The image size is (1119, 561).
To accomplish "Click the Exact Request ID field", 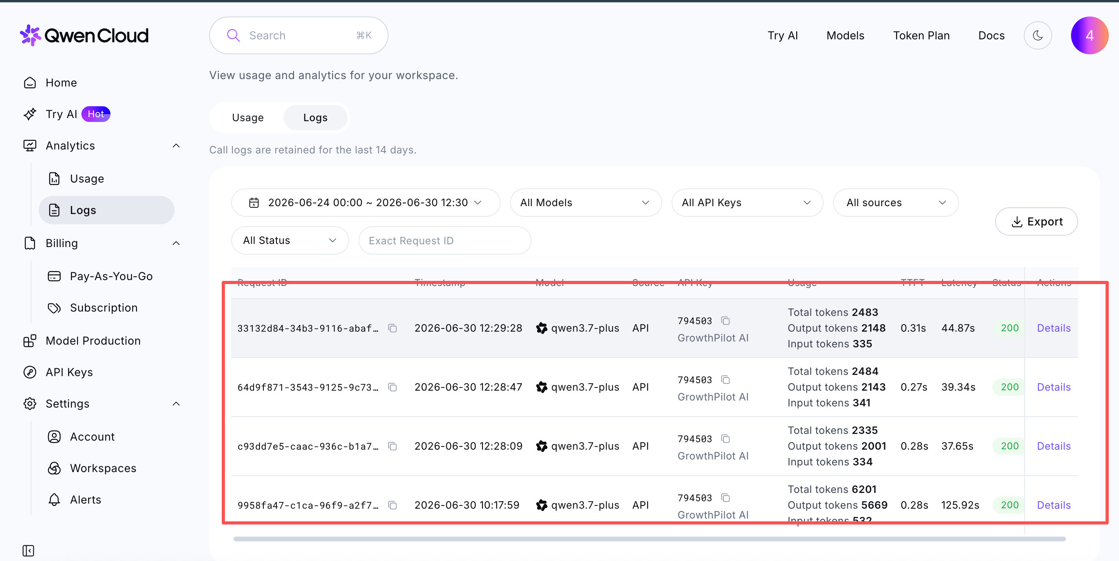I will [x=445, y=240].
